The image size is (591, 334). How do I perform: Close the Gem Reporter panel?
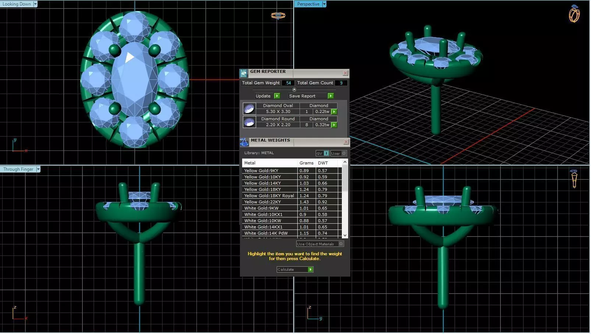pos(345,73)
